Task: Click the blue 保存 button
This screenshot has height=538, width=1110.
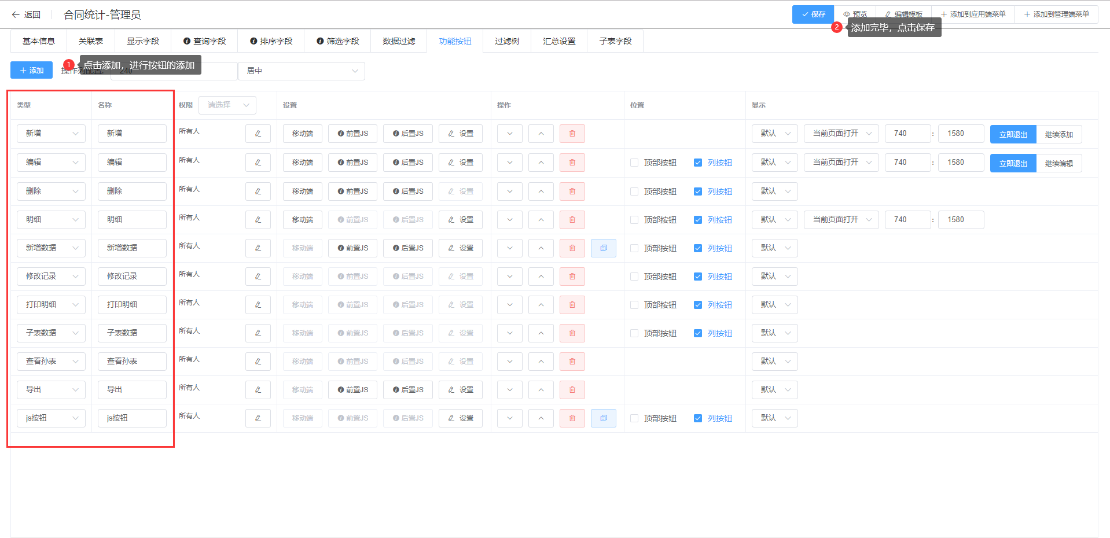Action: point(813,14)
